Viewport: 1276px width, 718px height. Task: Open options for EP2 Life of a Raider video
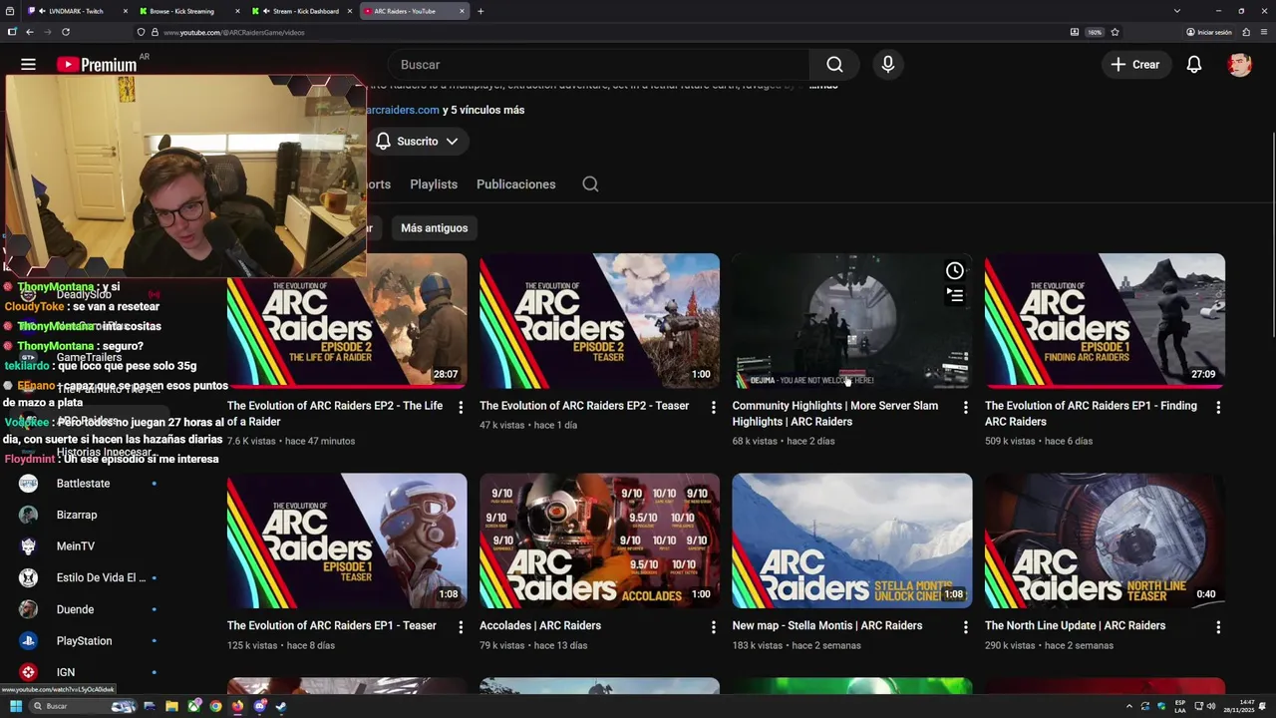click(461, 407)
